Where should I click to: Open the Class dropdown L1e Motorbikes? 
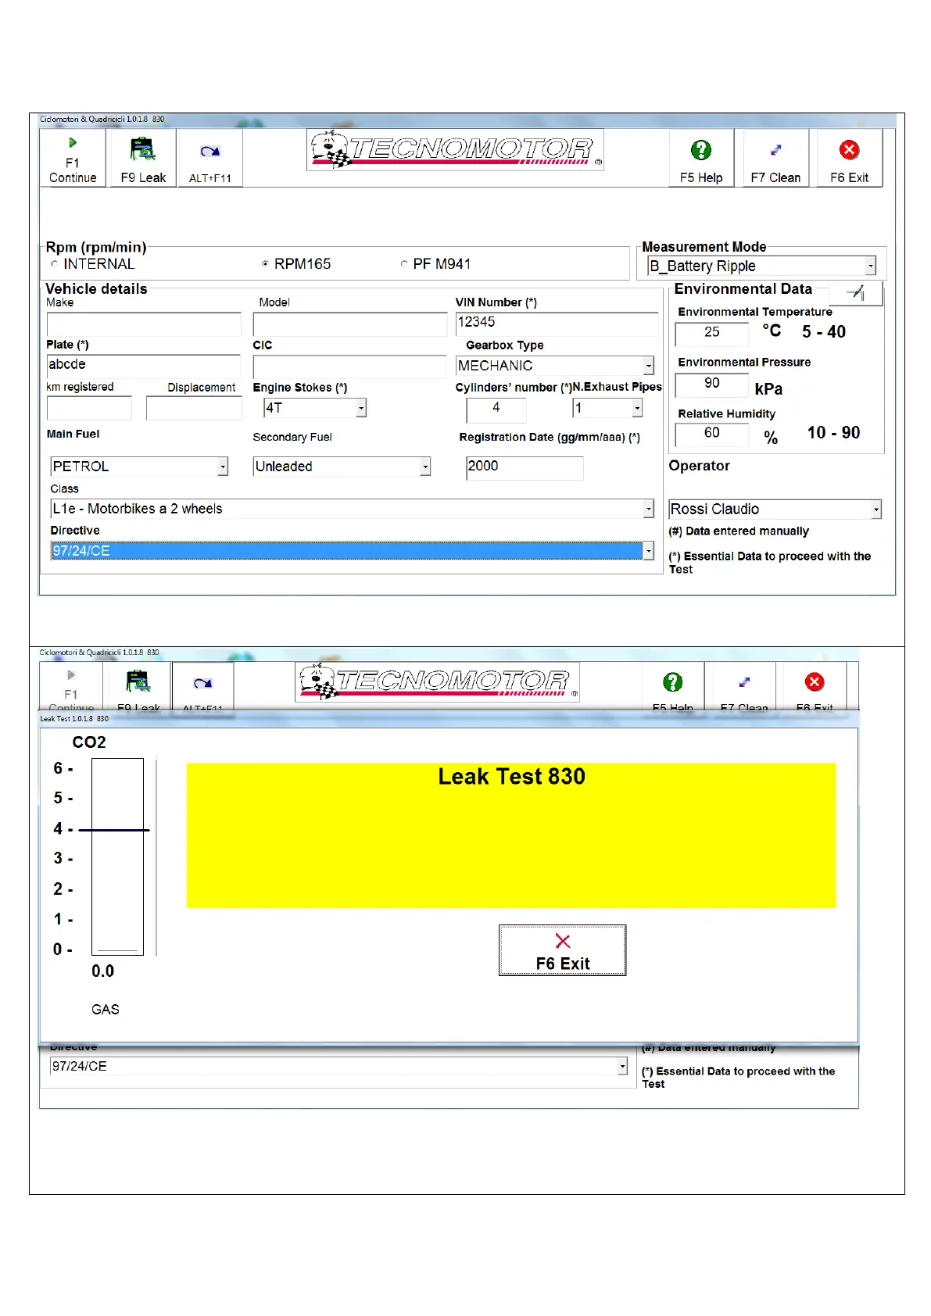[352, 509]
